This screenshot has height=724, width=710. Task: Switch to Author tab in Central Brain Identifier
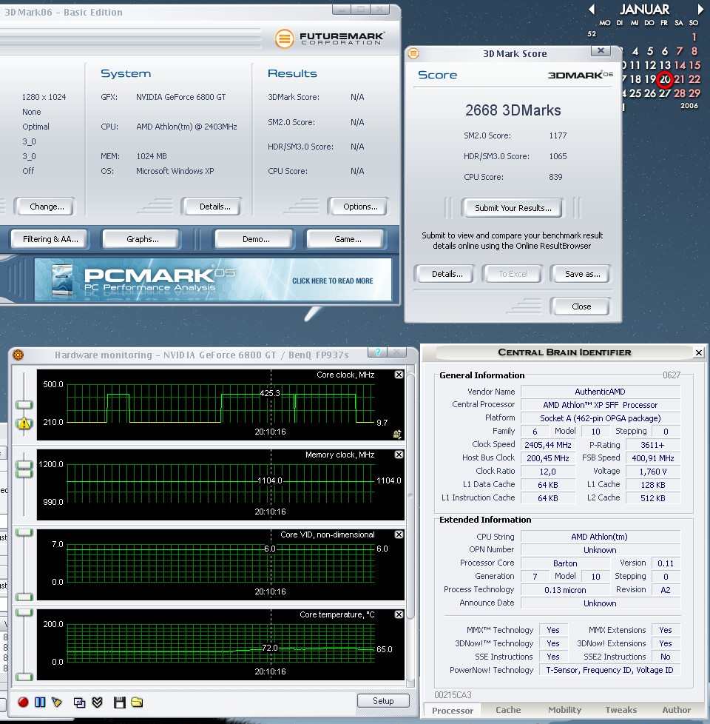click(x=676, y=710)
